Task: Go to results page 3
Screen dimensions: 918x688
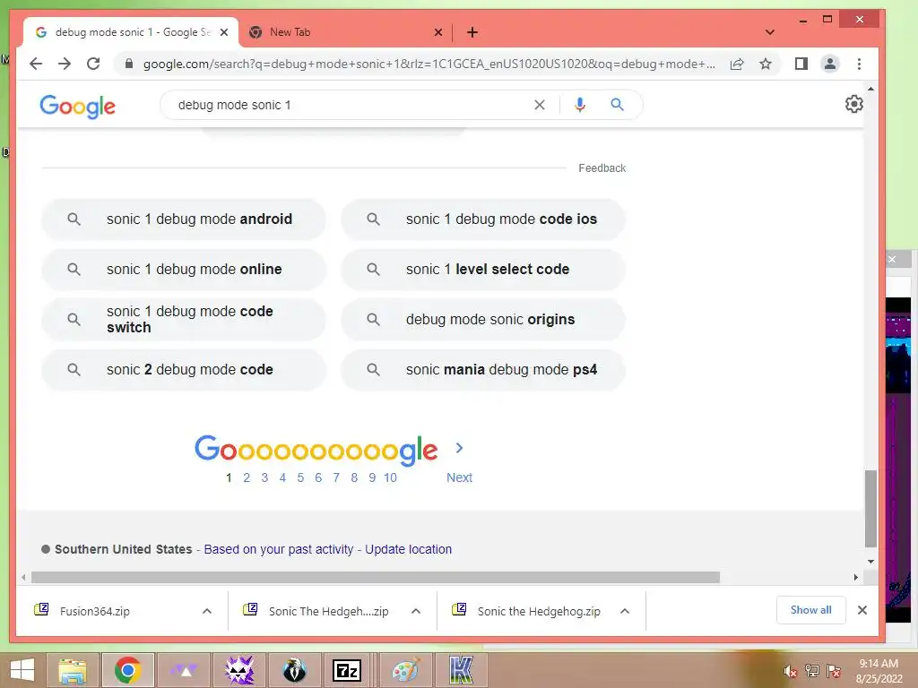Action: pos(264,477)
